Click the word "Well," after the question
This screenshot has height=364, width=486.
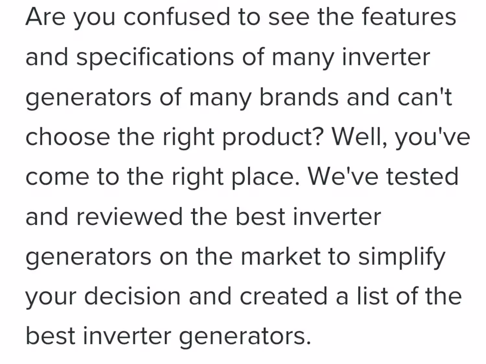click(360, 137)
